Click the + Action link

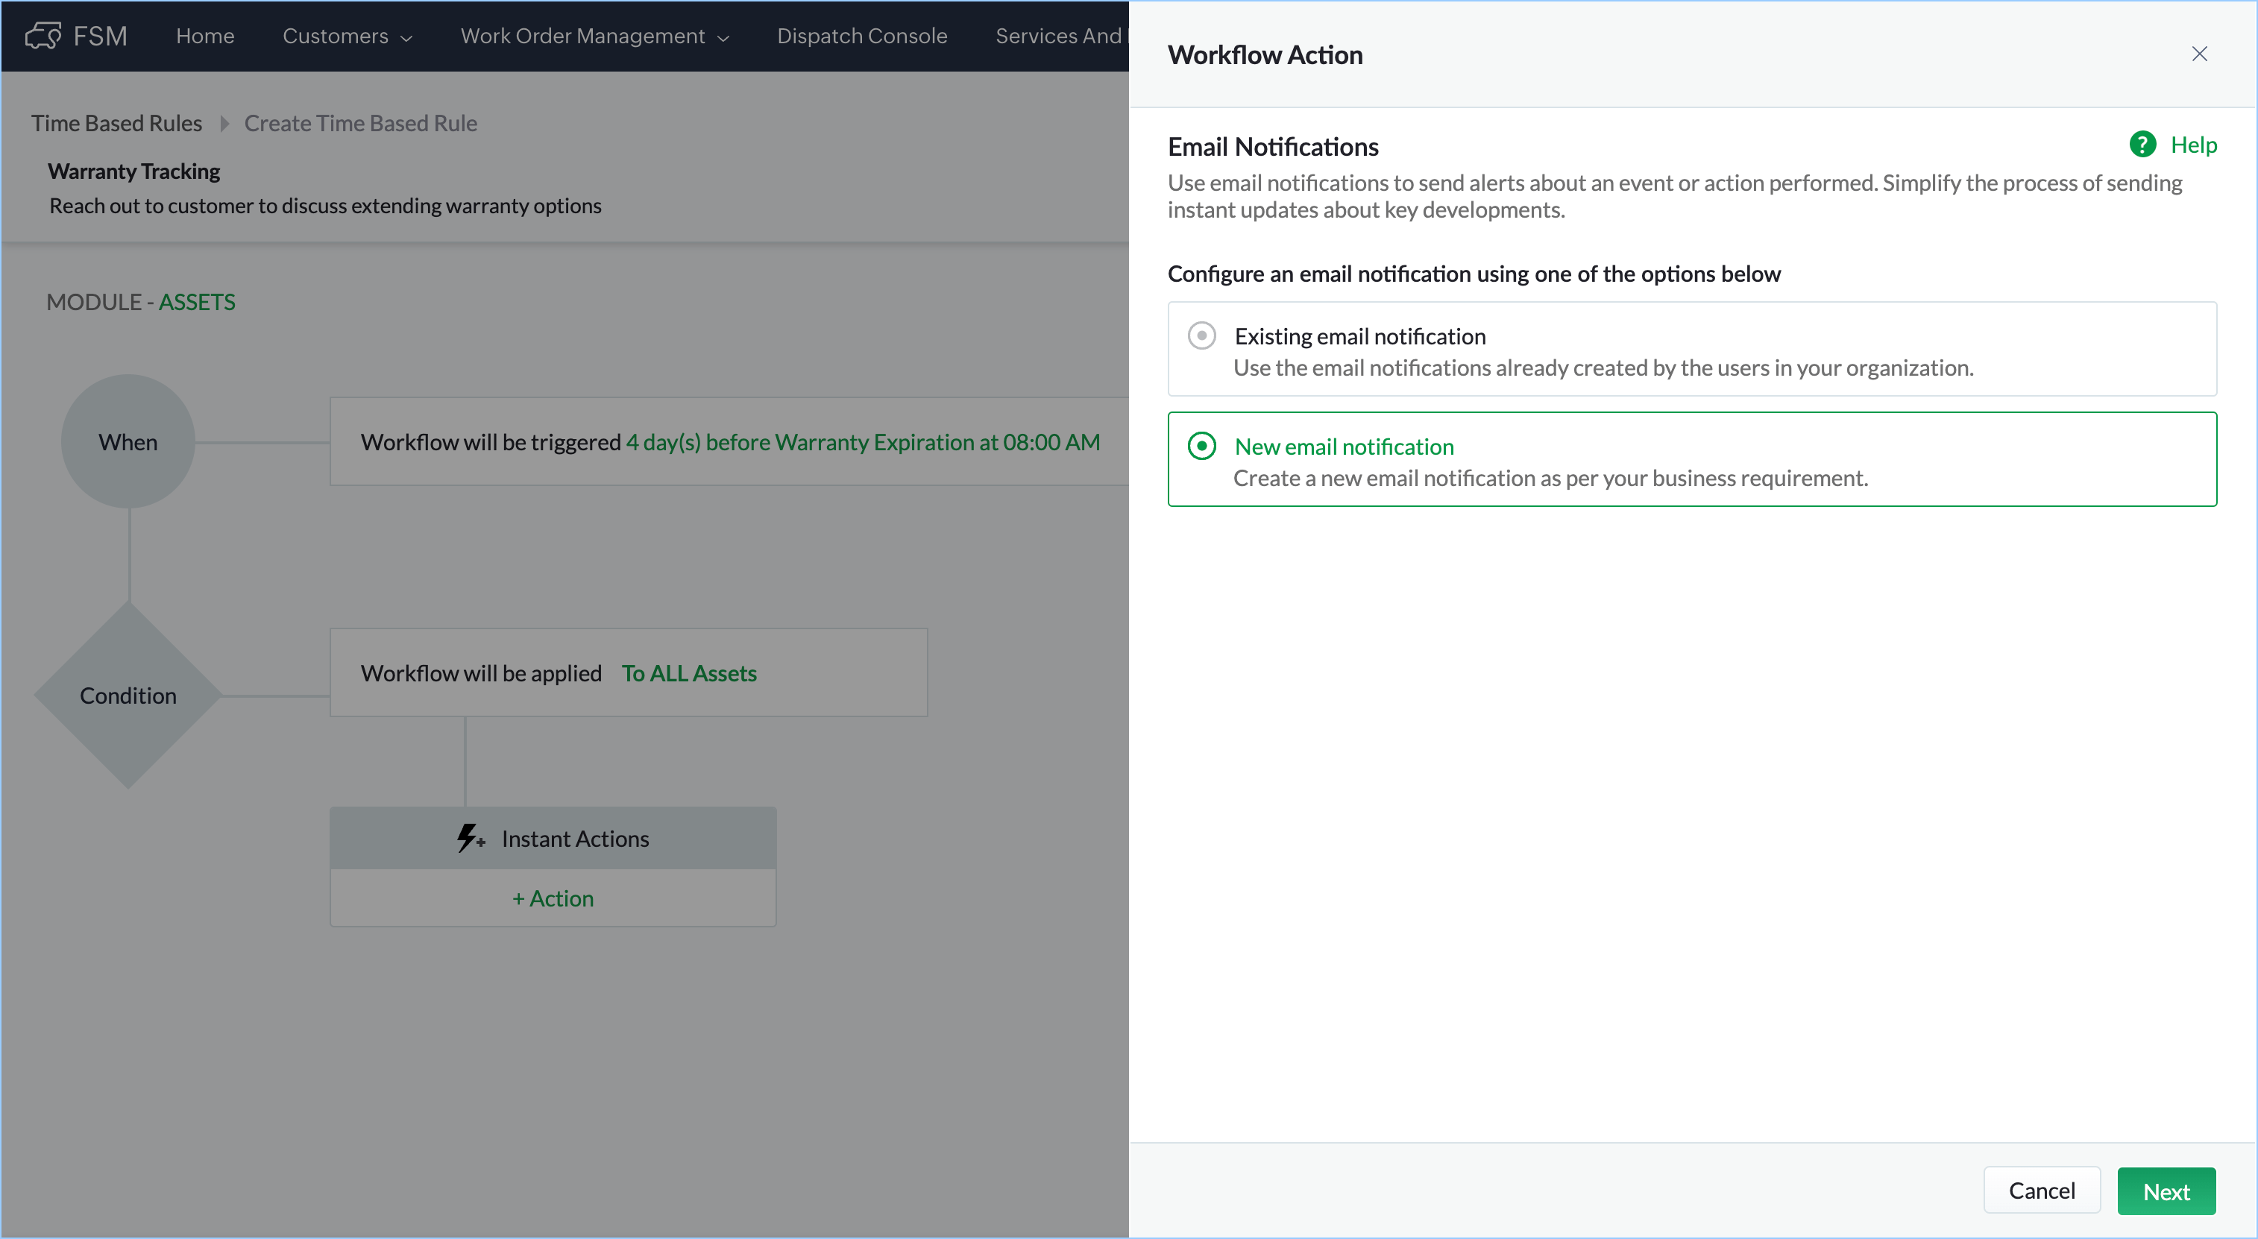(x=553, y=898)
